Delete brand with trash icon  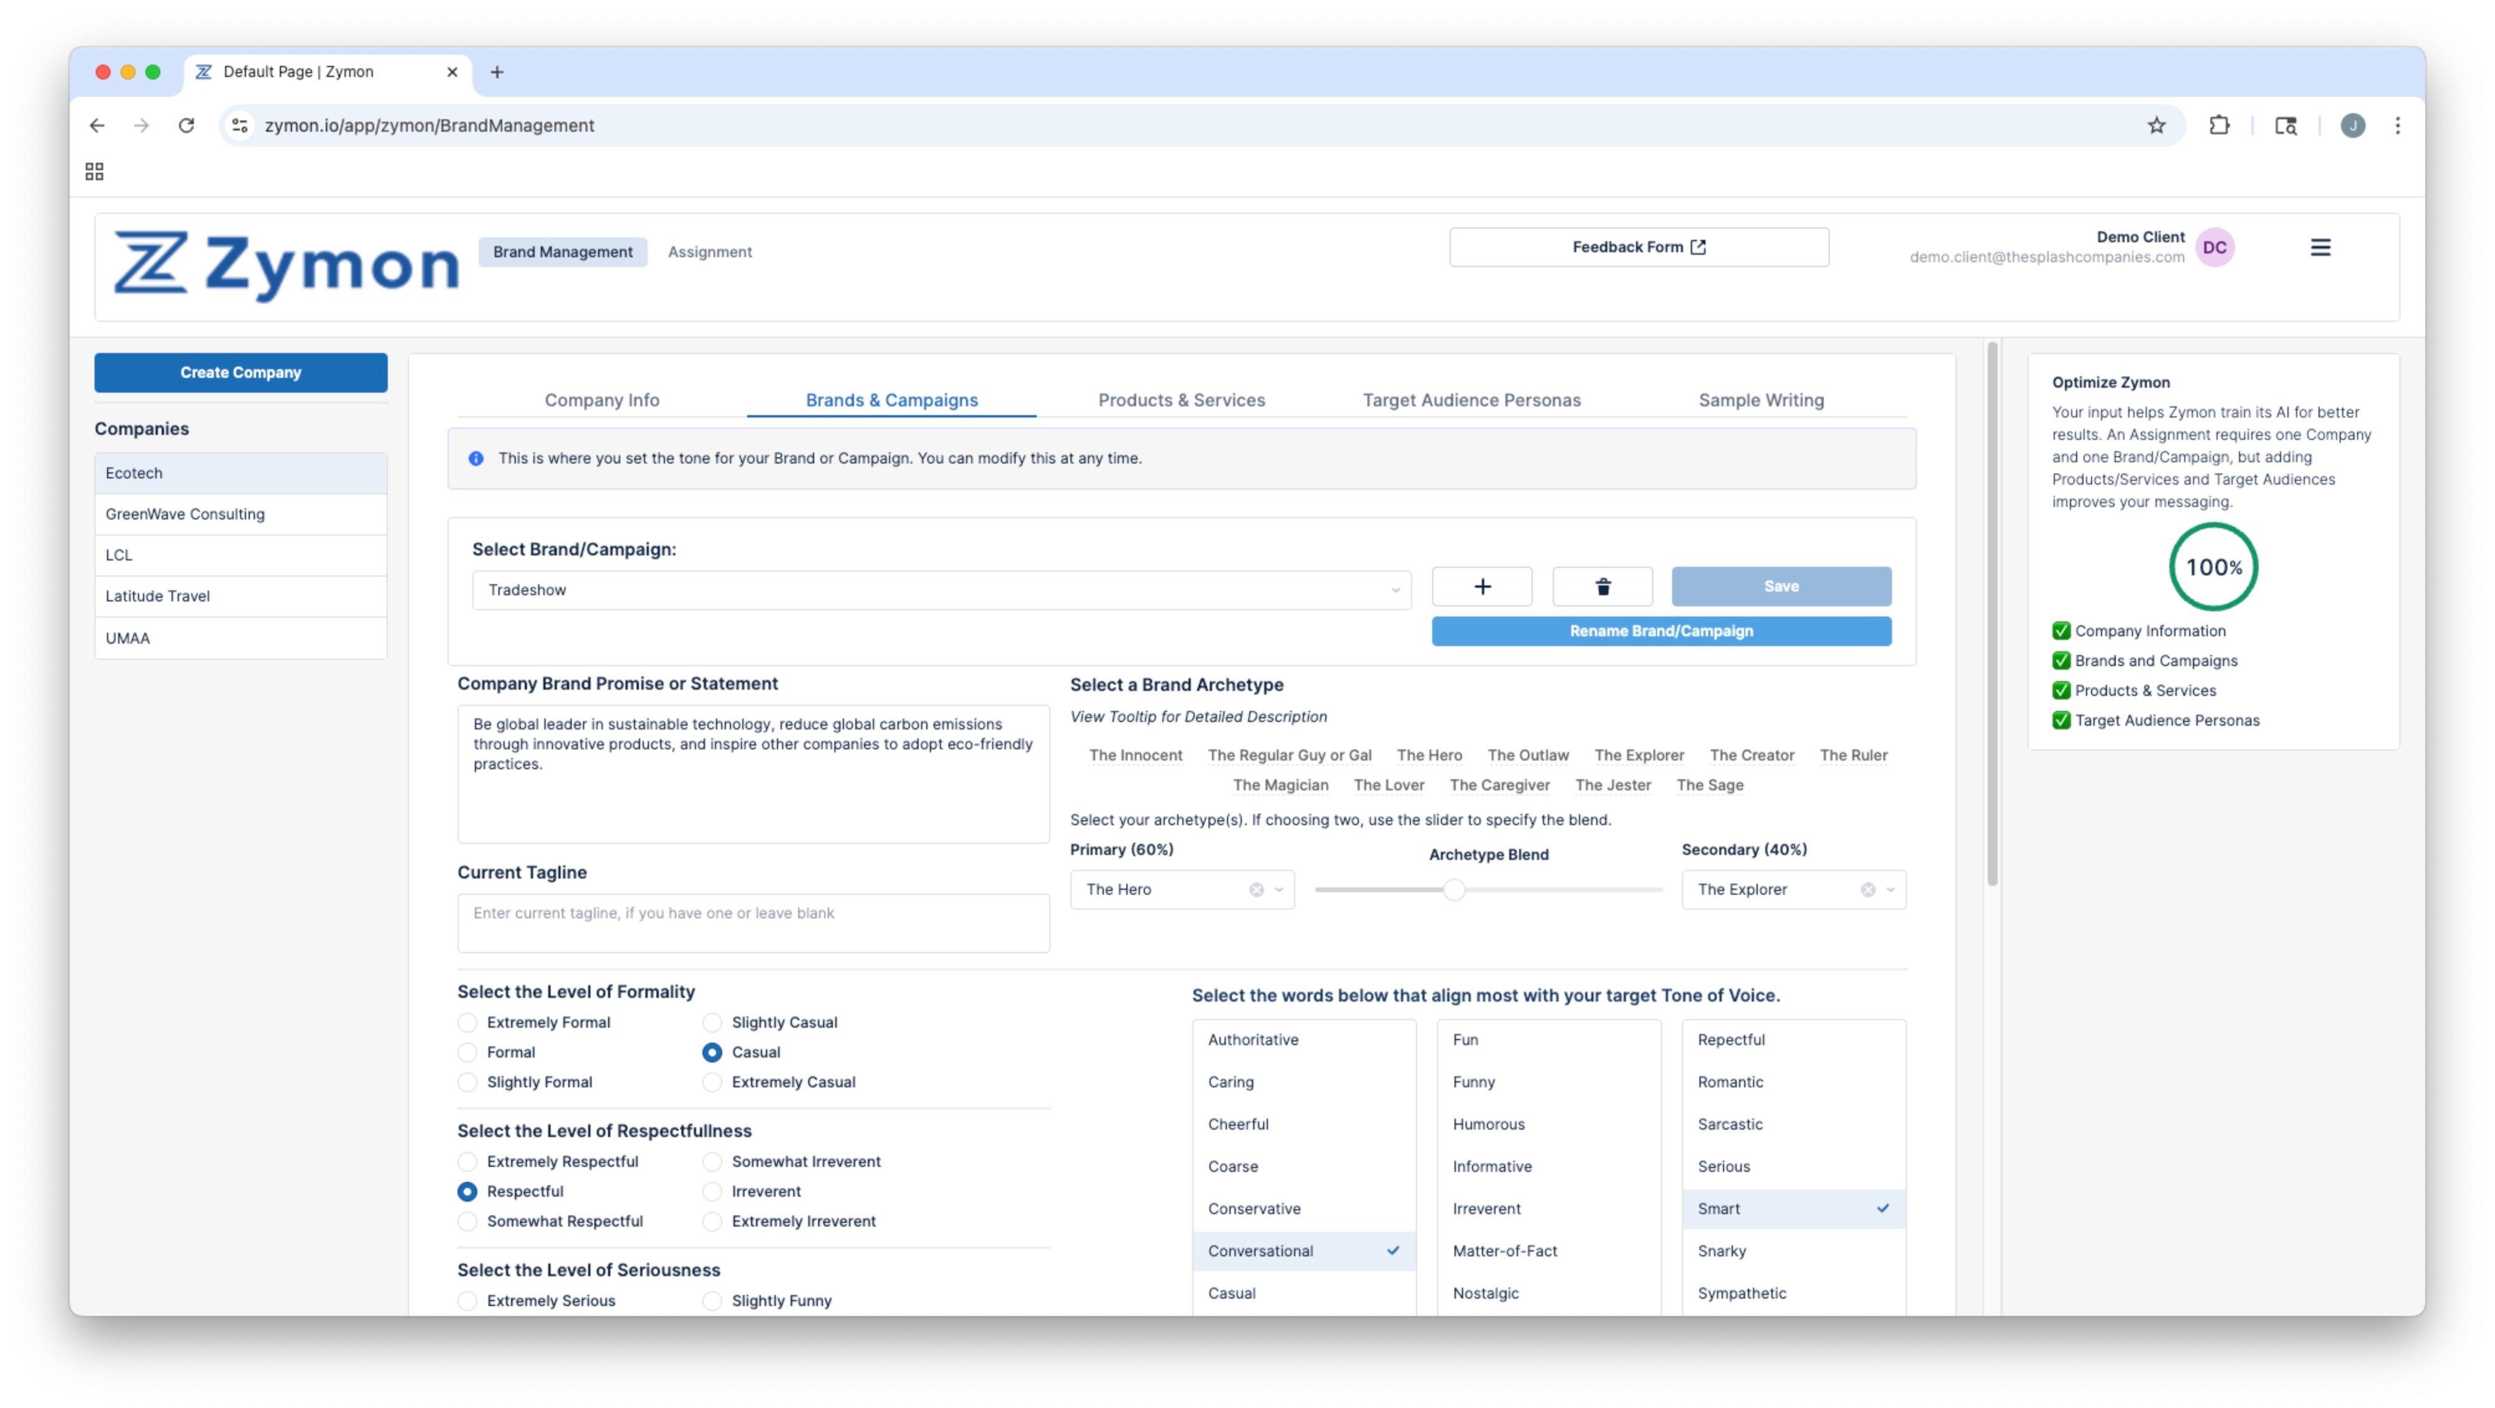1603,586
